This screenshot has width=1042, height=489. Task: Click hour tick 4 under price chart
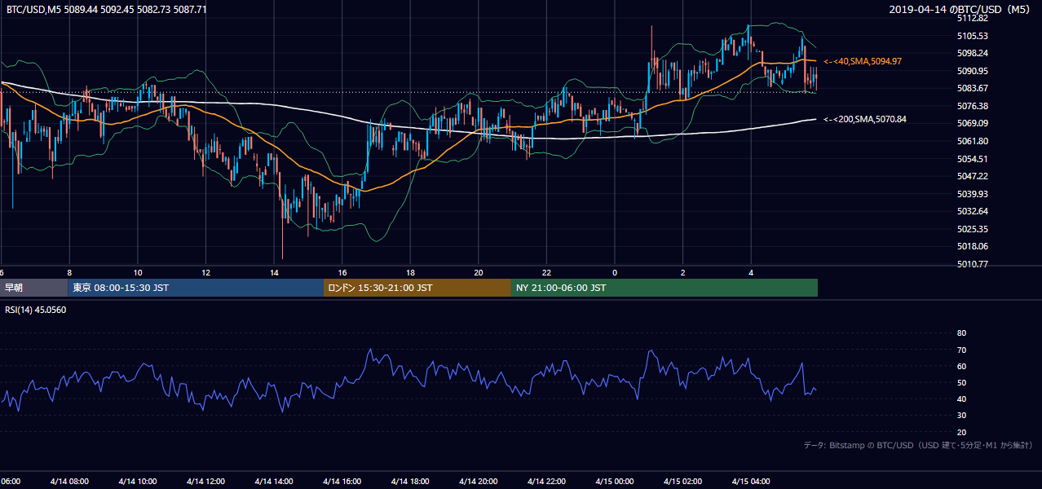[x=751, y=273]
